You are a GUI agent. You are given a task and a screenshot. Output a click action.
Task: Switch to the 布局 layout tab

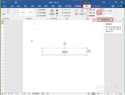coord(32,6)
